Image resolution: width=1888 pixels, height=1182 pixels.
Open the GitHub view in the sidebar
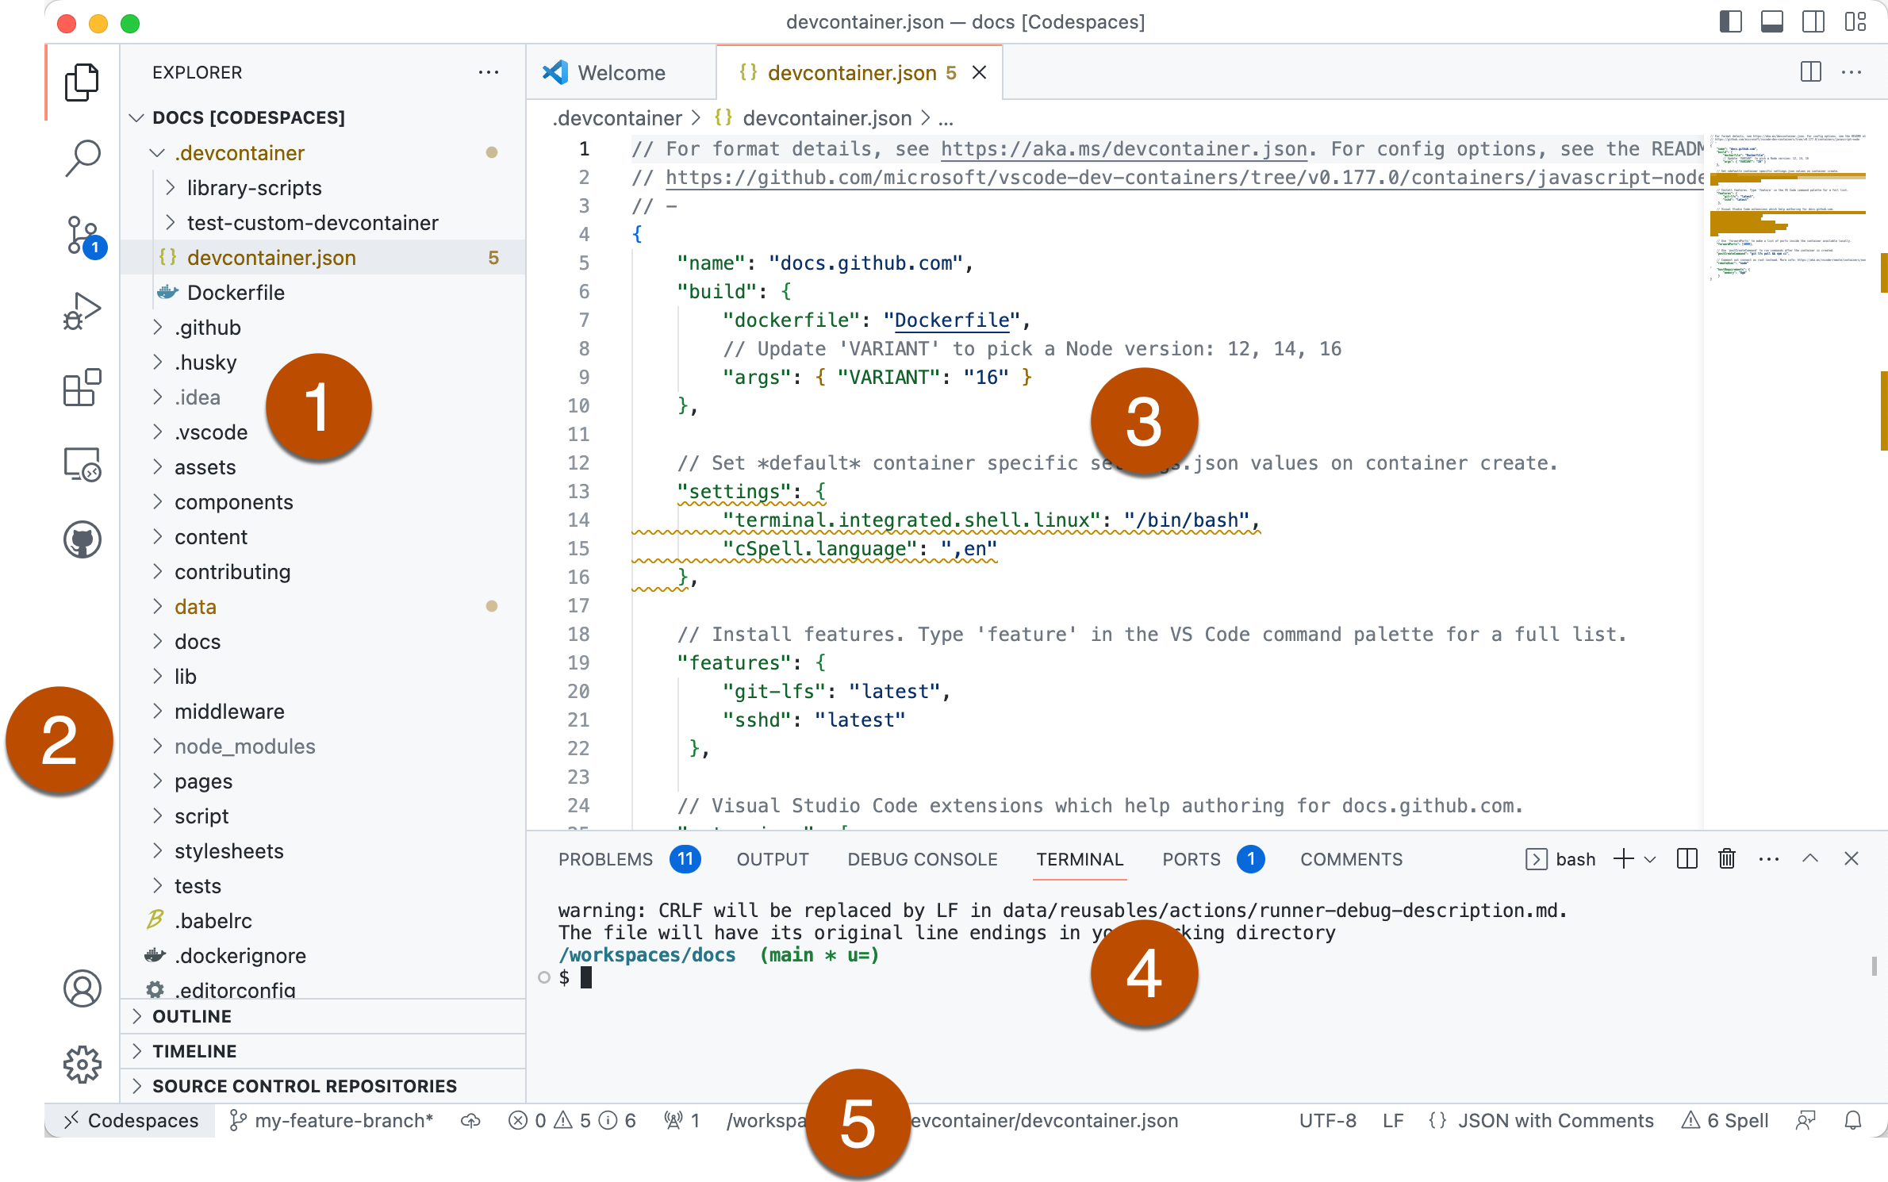pyautogui.click(x=83, y=539)
